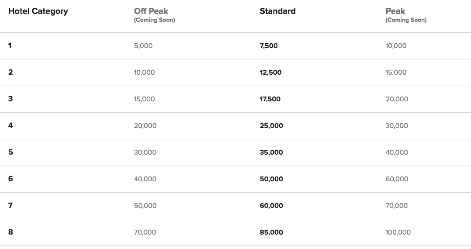The width and height of the screenshot is (471, 249).
Task: Click the 25,000 Standard points cell
Action: (271, 126)
